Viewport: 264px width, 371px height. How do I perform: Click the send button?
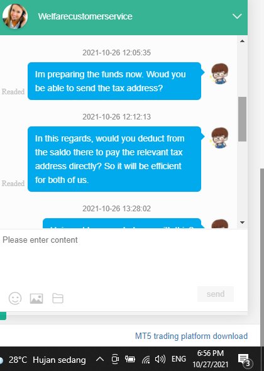click(216, 294)
